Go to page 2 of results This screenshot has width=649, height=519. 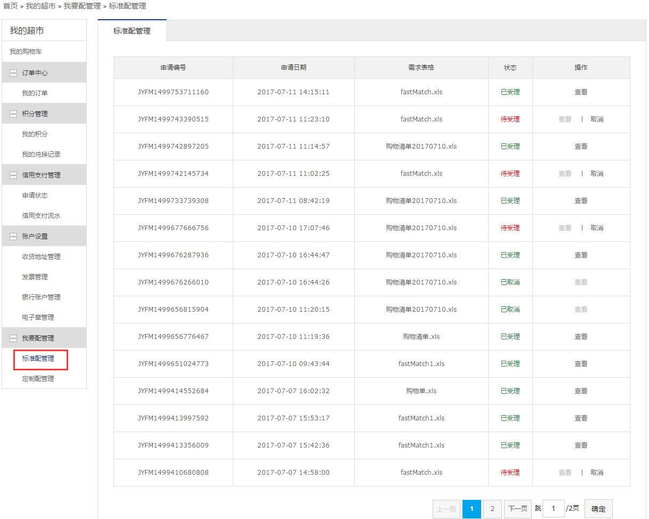pyautogui.click(x=492, y=509)
